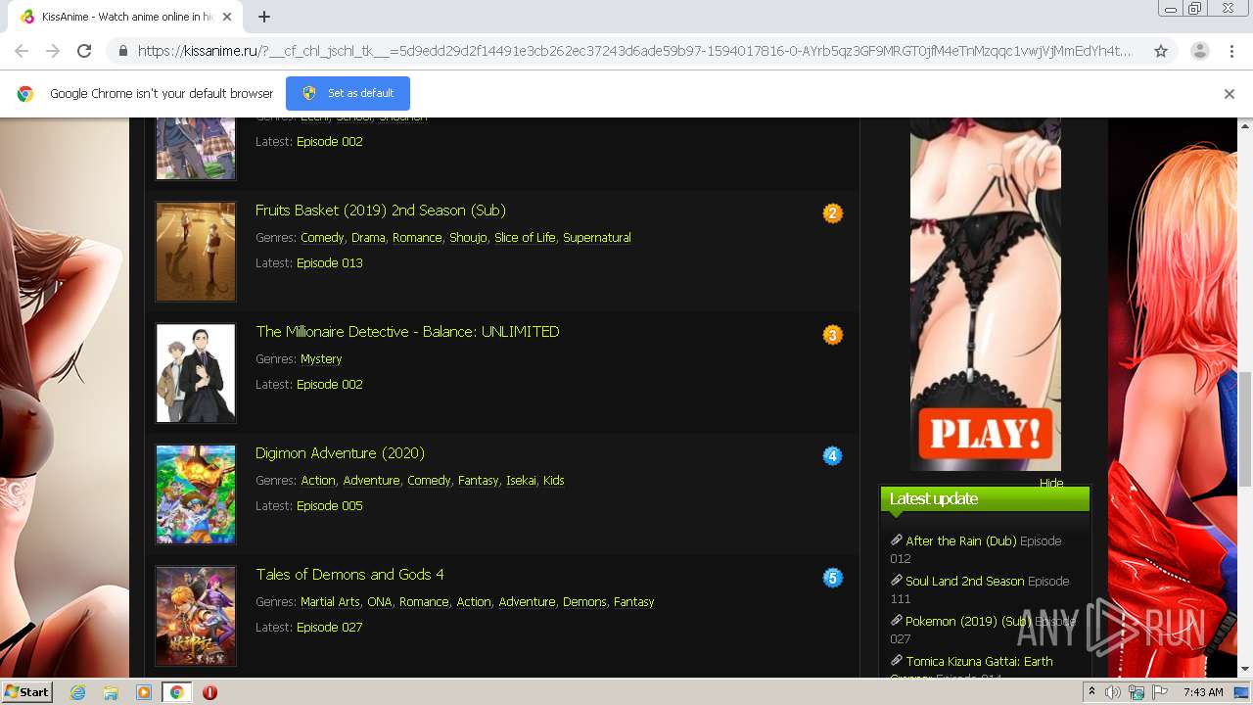Image resolution: width=1253 pixels, height=705 pixels.
Task: Open the media player taskbar icon
Action: pyautogui.click(x=144, y=692)
